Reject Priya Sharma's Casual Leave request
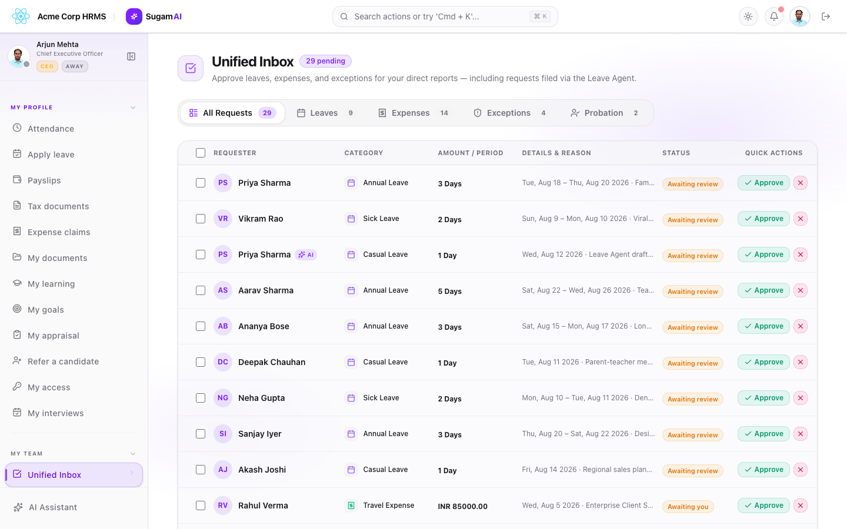Viewport: 847px width, 529px height. (x=801, y=255)
